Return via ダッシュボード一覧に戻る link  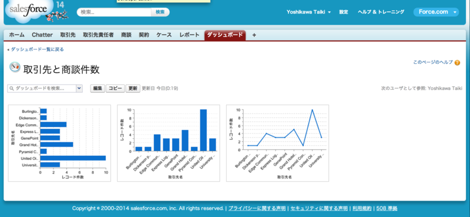click(38, 49)
